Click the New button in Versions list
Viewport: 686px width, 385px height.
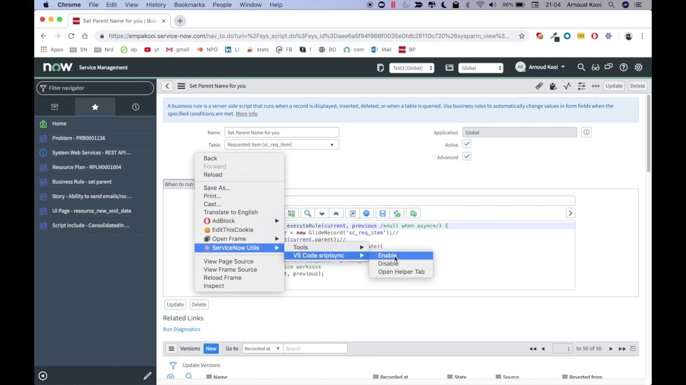(x=211, y=349)
